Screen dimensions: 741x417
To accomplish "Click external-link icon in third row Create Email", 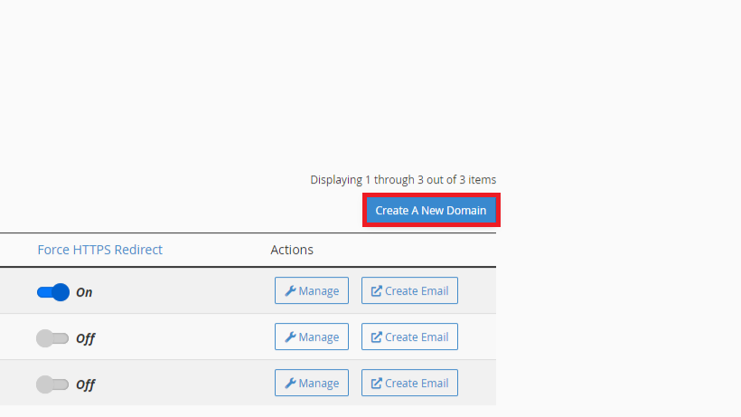I will pos(376,383).
